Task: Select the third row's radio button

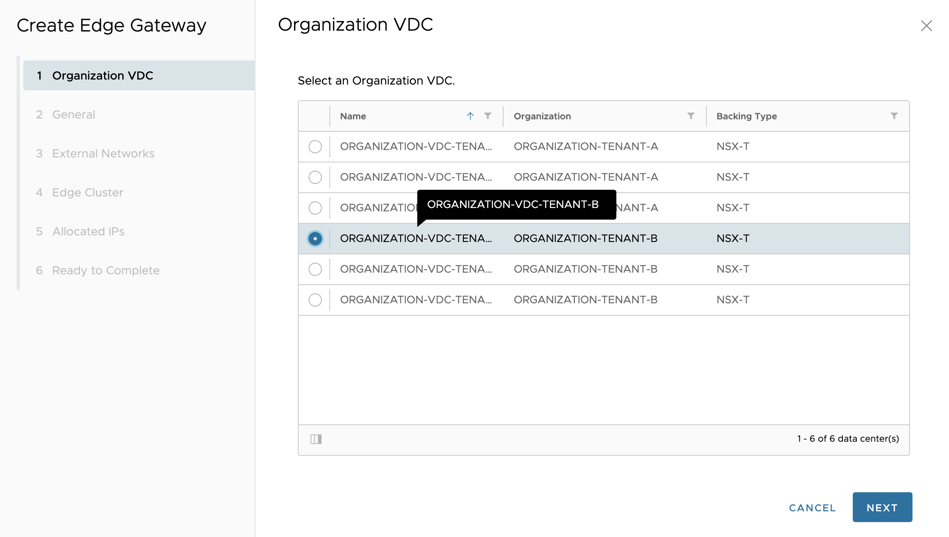Action: click(x=315, y=208)
